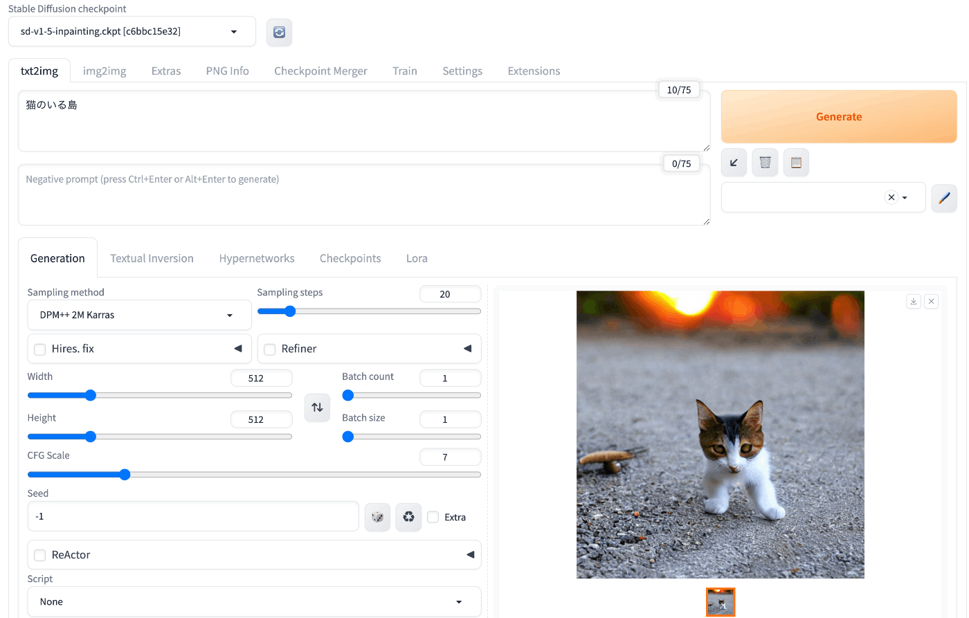Click the CFG Scale number field
This screenshot has height=618, width=969.
(451, 457)
